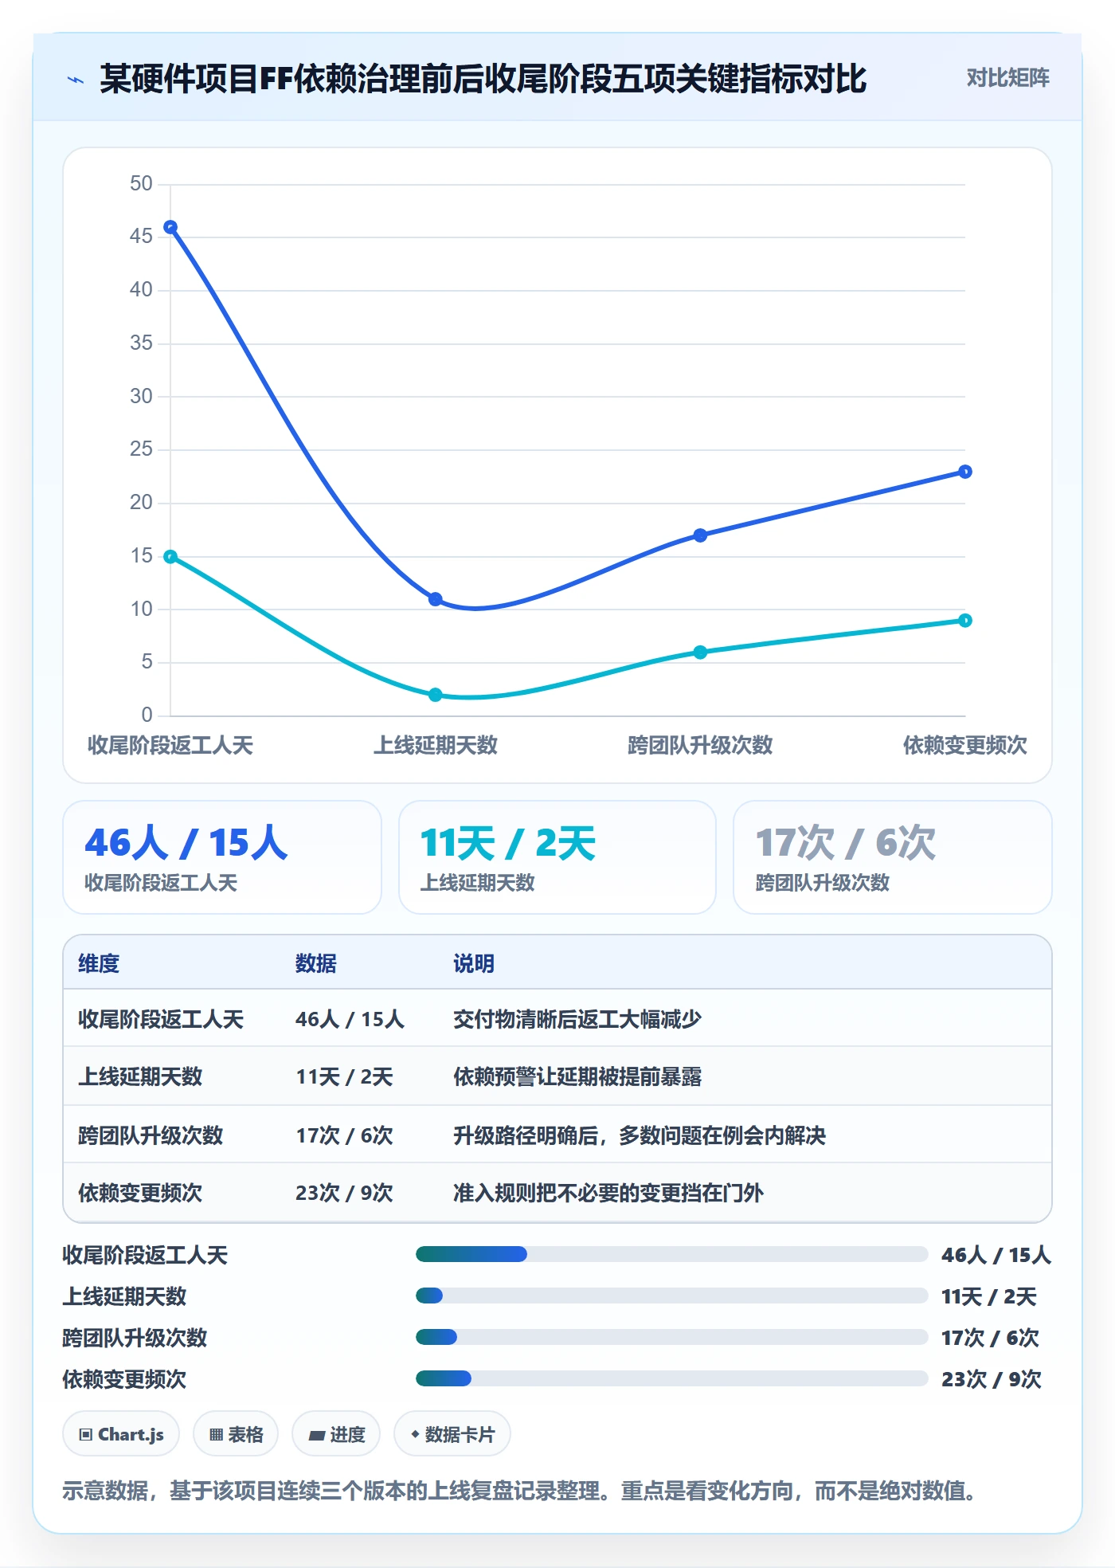Click the y-axis value 25
This screenshot has height=1568, width=1115.
[x=141, y=449]
